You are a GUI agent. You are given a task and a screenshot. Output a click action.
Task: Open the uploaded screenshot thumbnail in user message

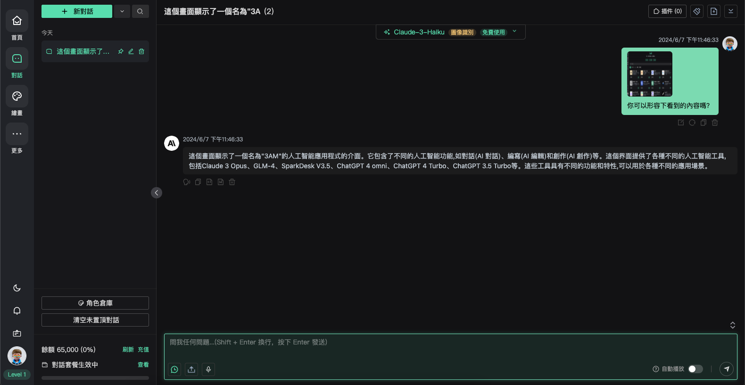(650, 74)
